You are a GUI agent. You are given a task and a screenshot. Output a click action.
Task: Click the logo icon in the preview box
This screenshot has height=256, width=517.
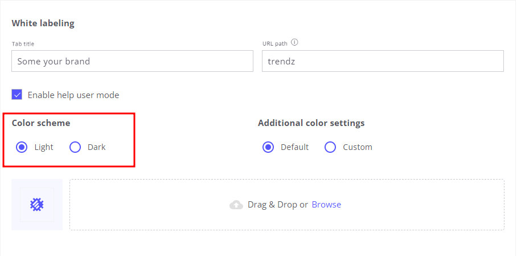pyautogui.click(x=37, y=205)
